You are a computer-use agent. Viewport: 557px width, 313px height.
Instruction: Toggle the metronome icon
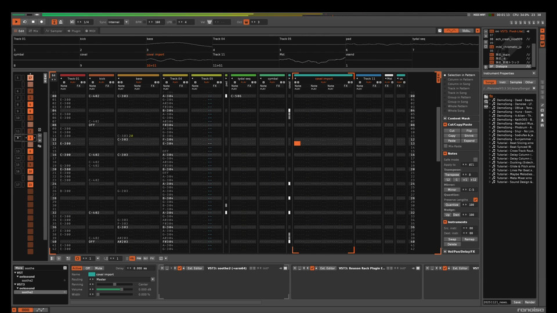point(59,22)
